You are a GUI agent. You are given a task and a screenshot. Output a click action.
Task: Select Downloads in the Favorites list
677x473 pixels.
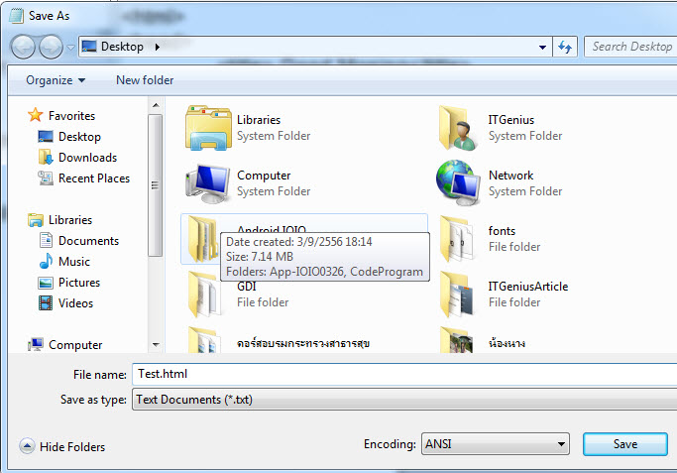coord(87,158)
